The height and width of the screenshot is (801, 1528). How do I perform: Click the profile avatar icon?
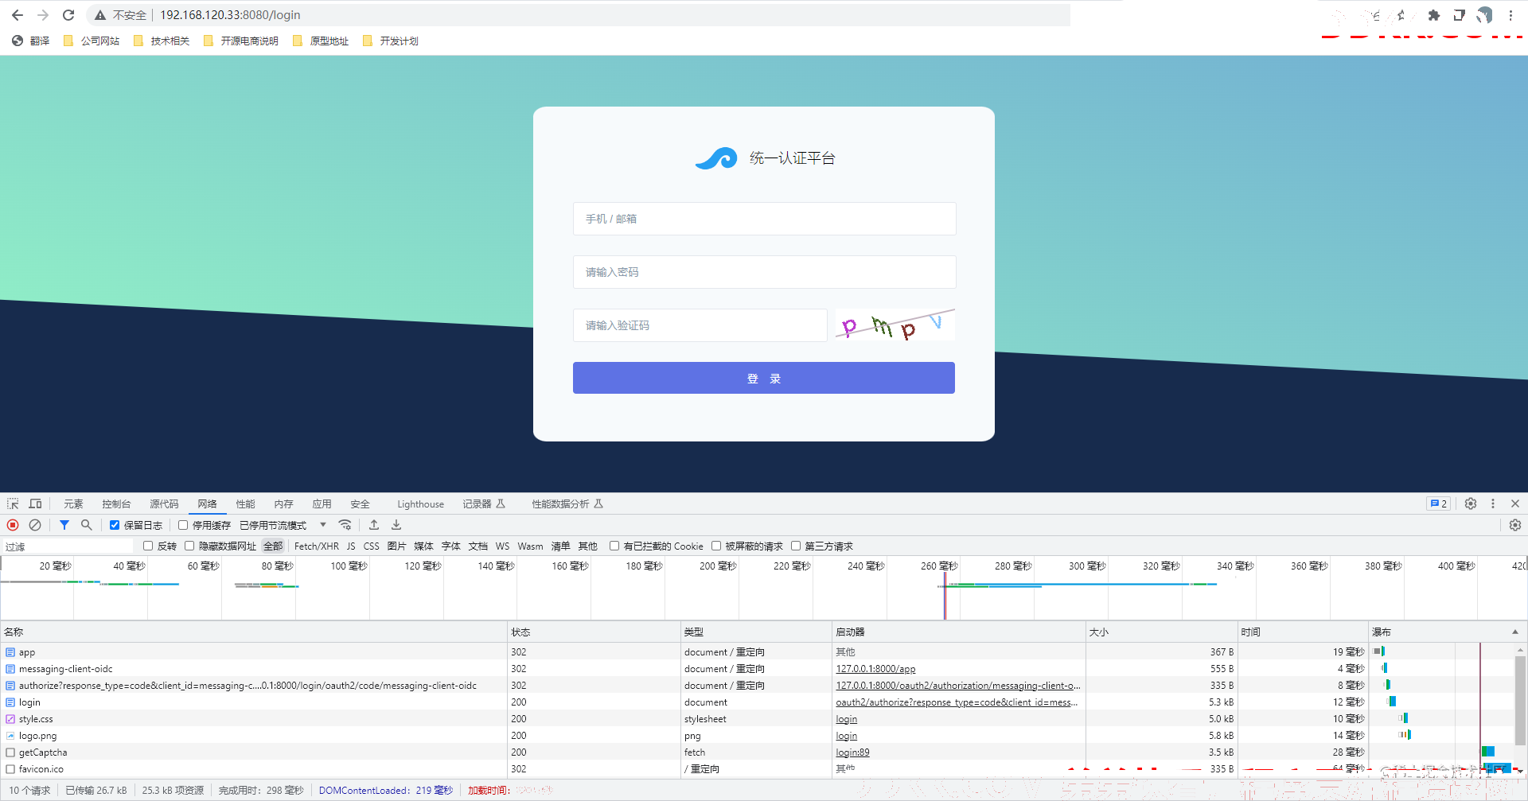coord(1485,15)
